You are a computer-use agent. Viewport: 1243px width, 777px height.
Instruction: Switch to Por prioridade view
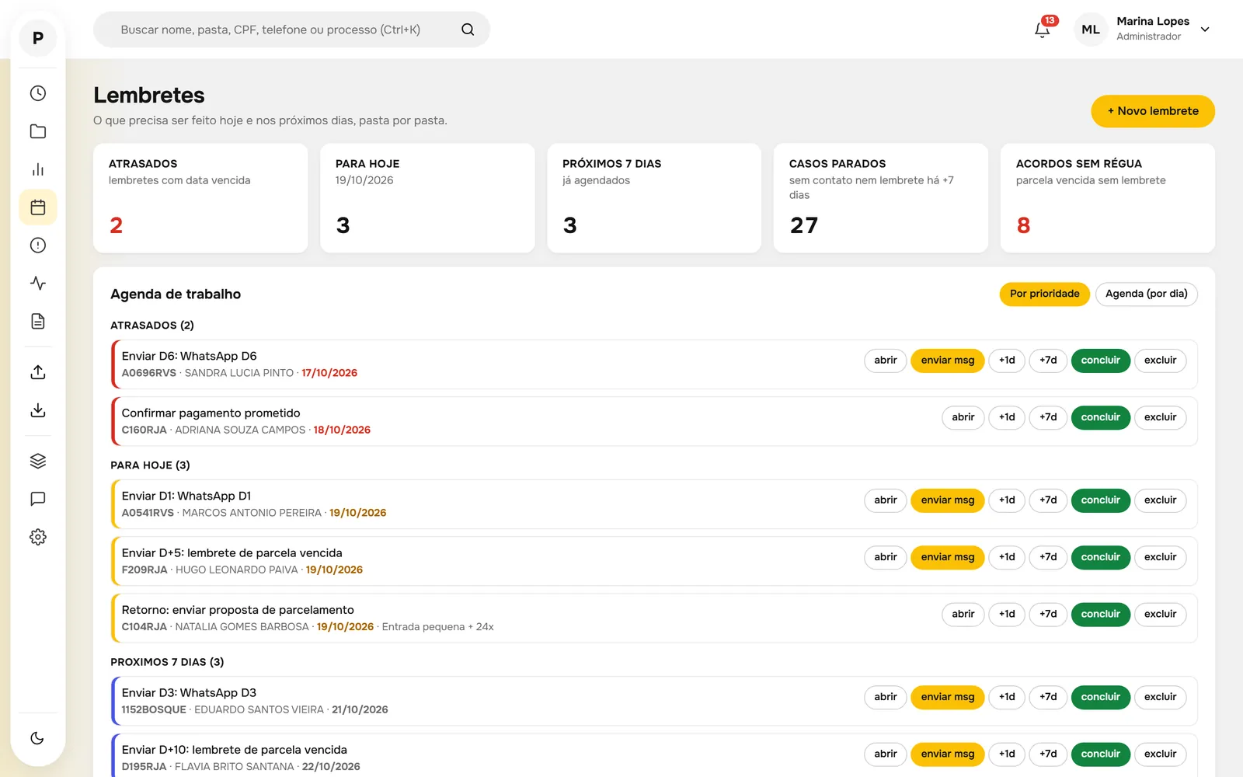tap(1044, 294)
